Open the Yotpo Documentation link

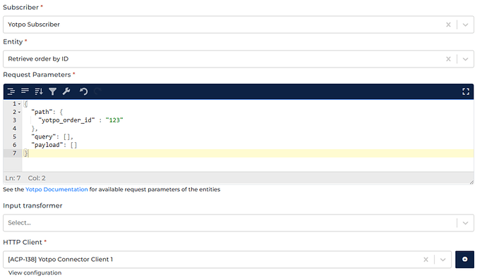(x=56, y=189)
